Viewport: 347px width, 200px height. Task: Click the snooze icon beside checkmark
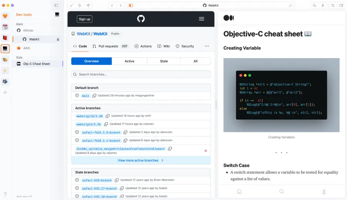click(x=80, y=5)
